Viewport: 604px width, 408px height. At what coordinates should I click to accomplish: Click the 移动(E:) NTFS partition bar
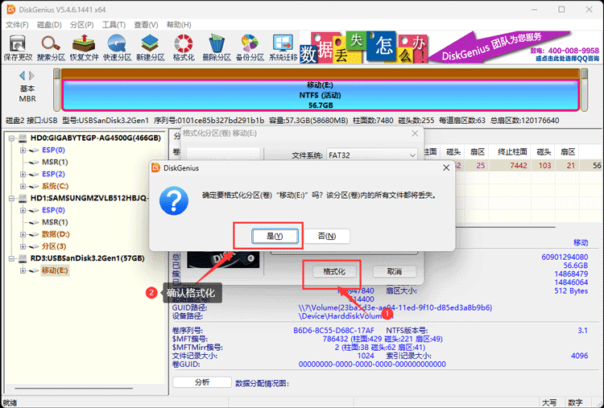(321, 95)
